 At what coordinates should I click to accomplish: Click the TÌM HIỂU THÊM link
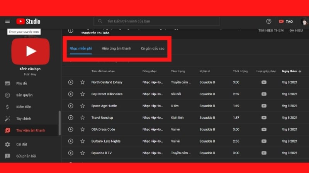tap(271, 30)
